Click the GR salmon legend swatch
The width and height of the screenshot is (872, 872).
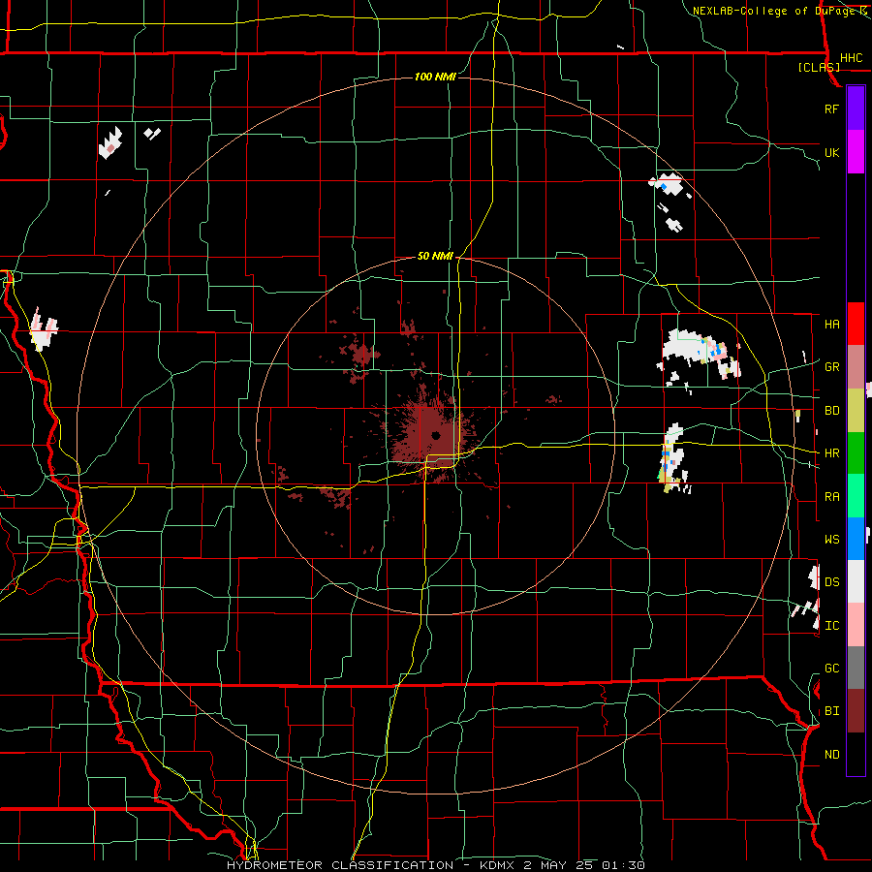(856, 367)
